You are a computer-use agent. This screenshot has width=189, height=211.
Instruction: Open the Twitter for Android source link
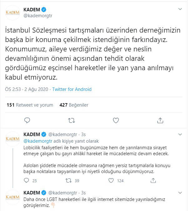[72, 89]
